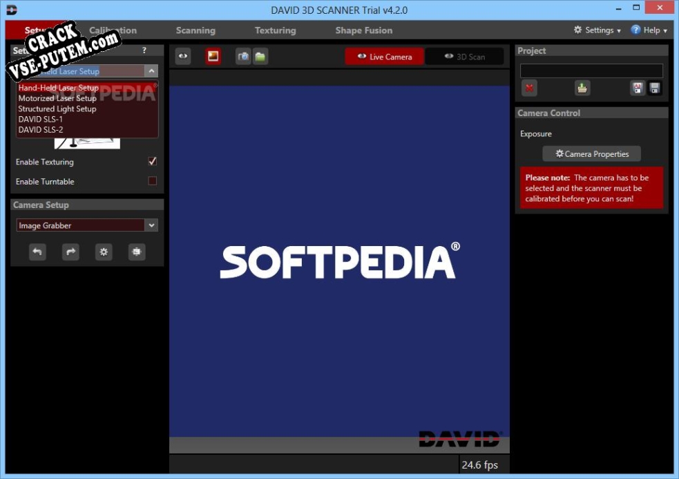Switch to the Shape Fusion tab
The height and width of the screenshot is (479, 679).
point(364,30)
